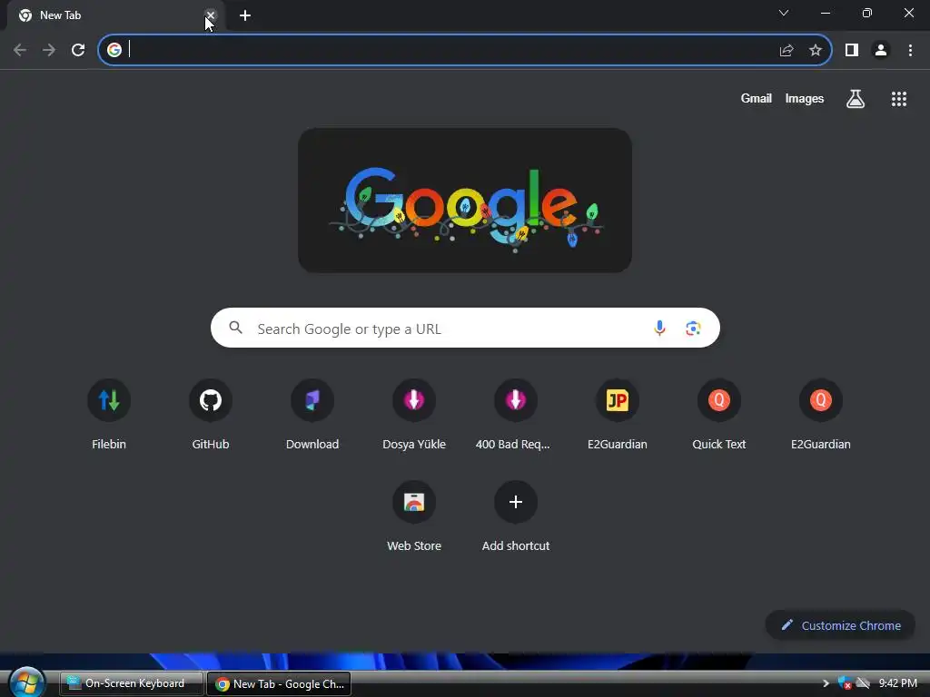Click the Customize Chrome button
930x697 pixels.
coord(840,625)
